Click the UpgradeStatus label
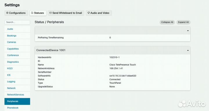 coord(45,87)
